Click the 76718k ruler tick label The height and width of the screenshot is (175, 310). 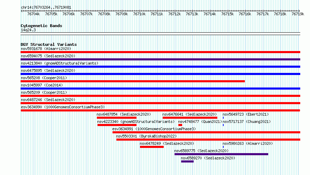280,14
